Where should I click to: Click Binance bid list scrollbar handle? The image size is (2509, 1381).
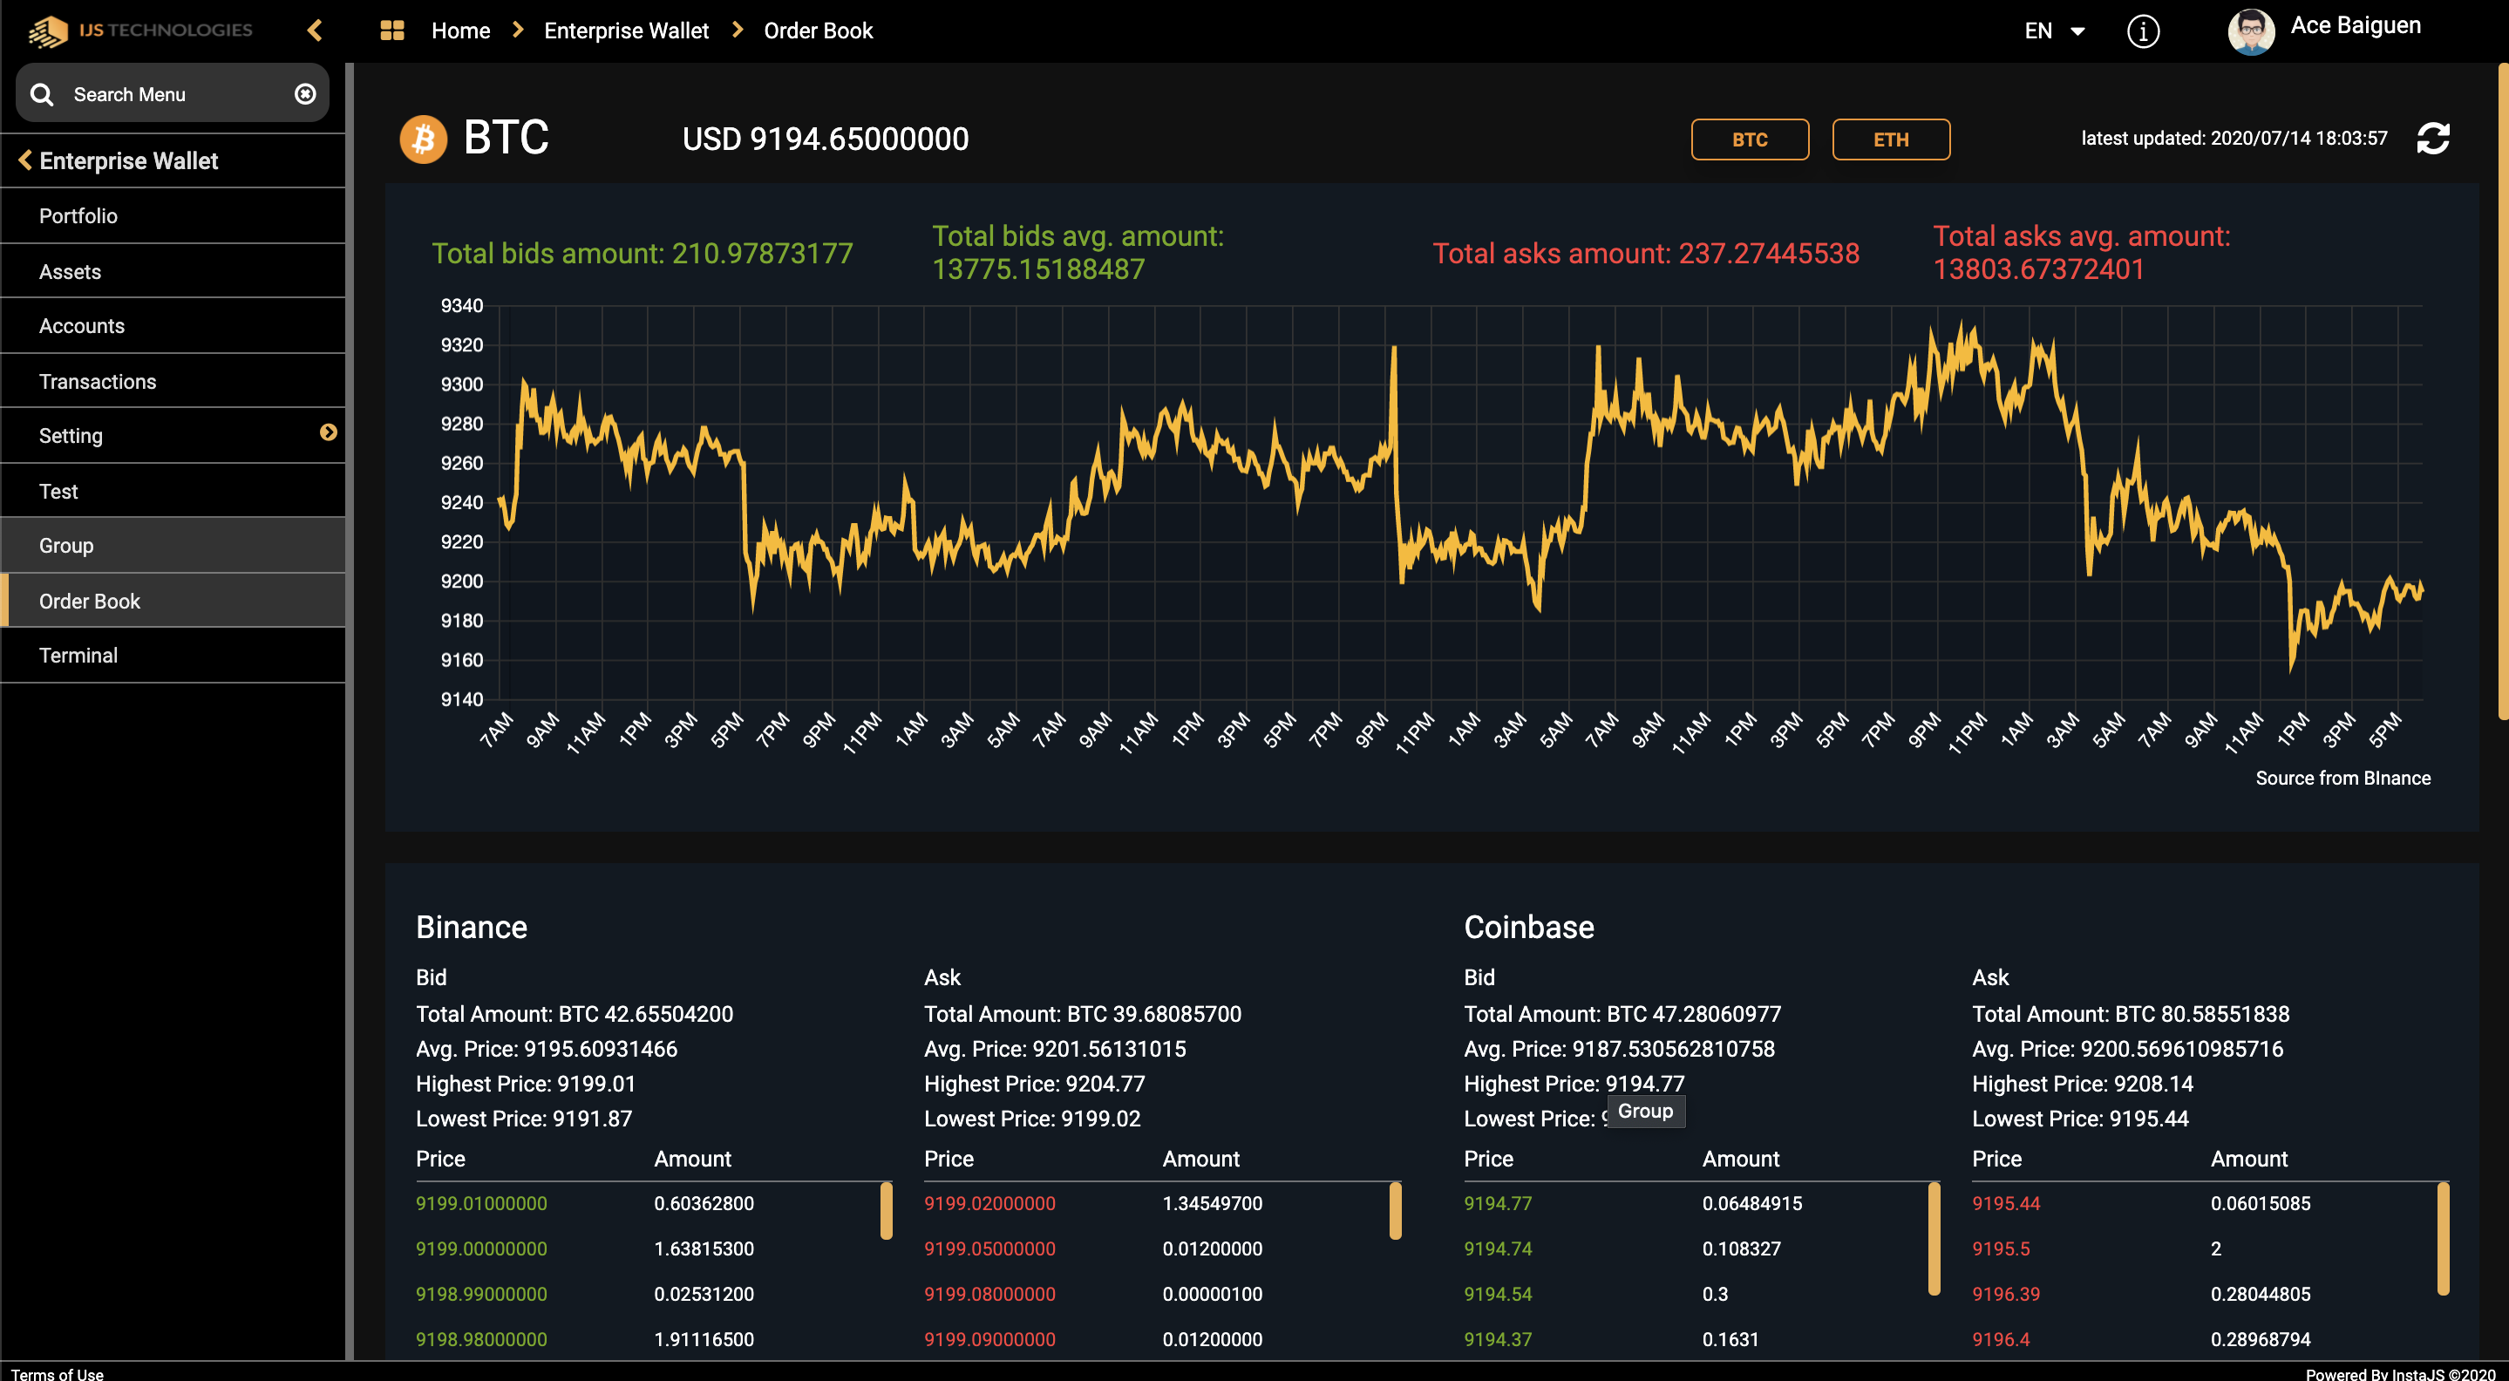click(x=887, y=1211)
